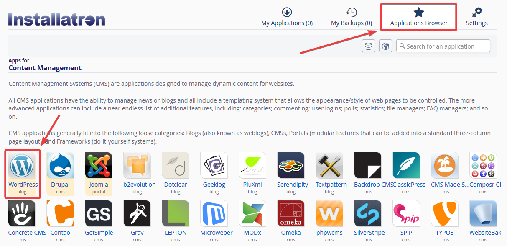Switch to My Backups tab
Screen dimensions: 507x246
click(x=352, y=17)
